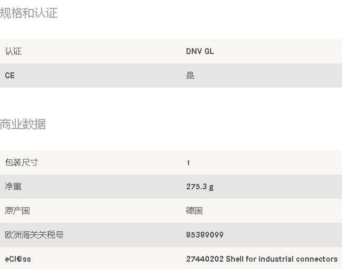This screenshot has width=342, height=269.
Task: Click the DNV GL certification value
Action: [200, 51]
